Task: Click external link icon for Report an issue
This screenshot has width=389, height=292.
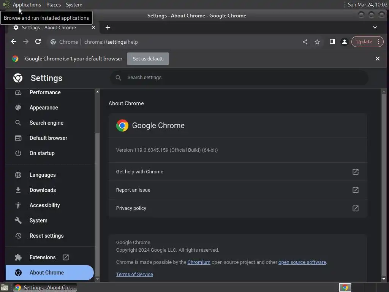Action: click(356, 190)
